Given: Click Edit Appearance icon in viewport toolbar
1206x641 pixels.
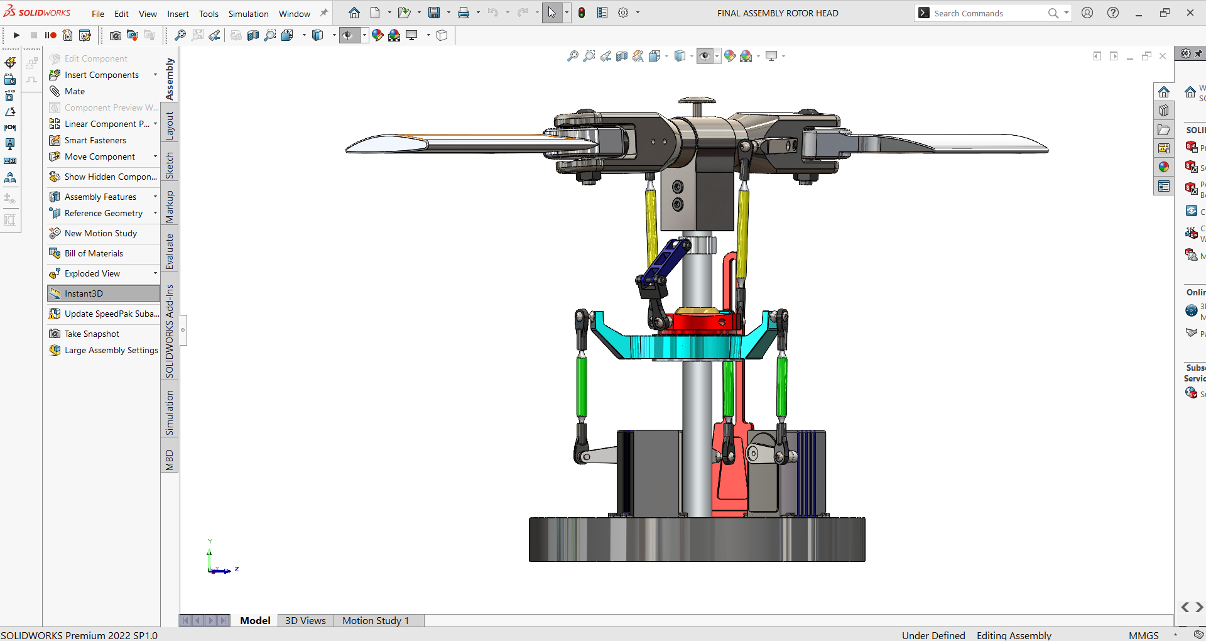Looking at the screenshot, I should [730, 56].
